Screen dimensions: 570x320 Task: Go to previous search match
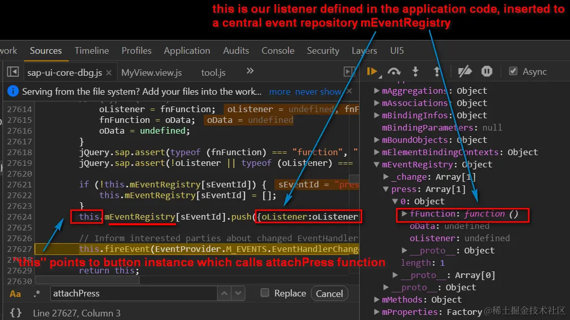point(224,293)
